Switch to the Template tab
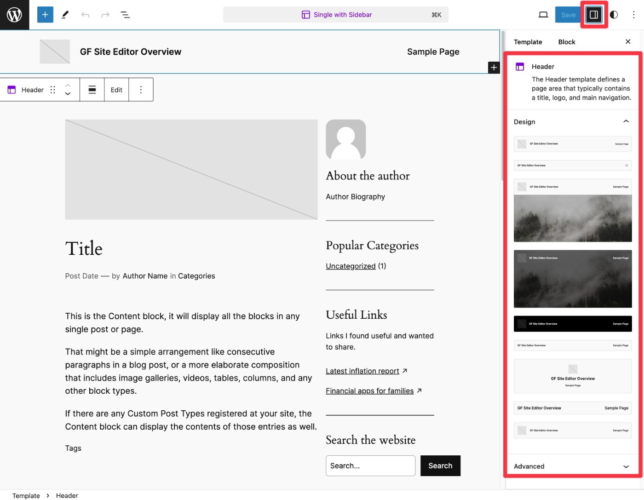Viewport: 644px width, 500px height. tap(528, 42)
